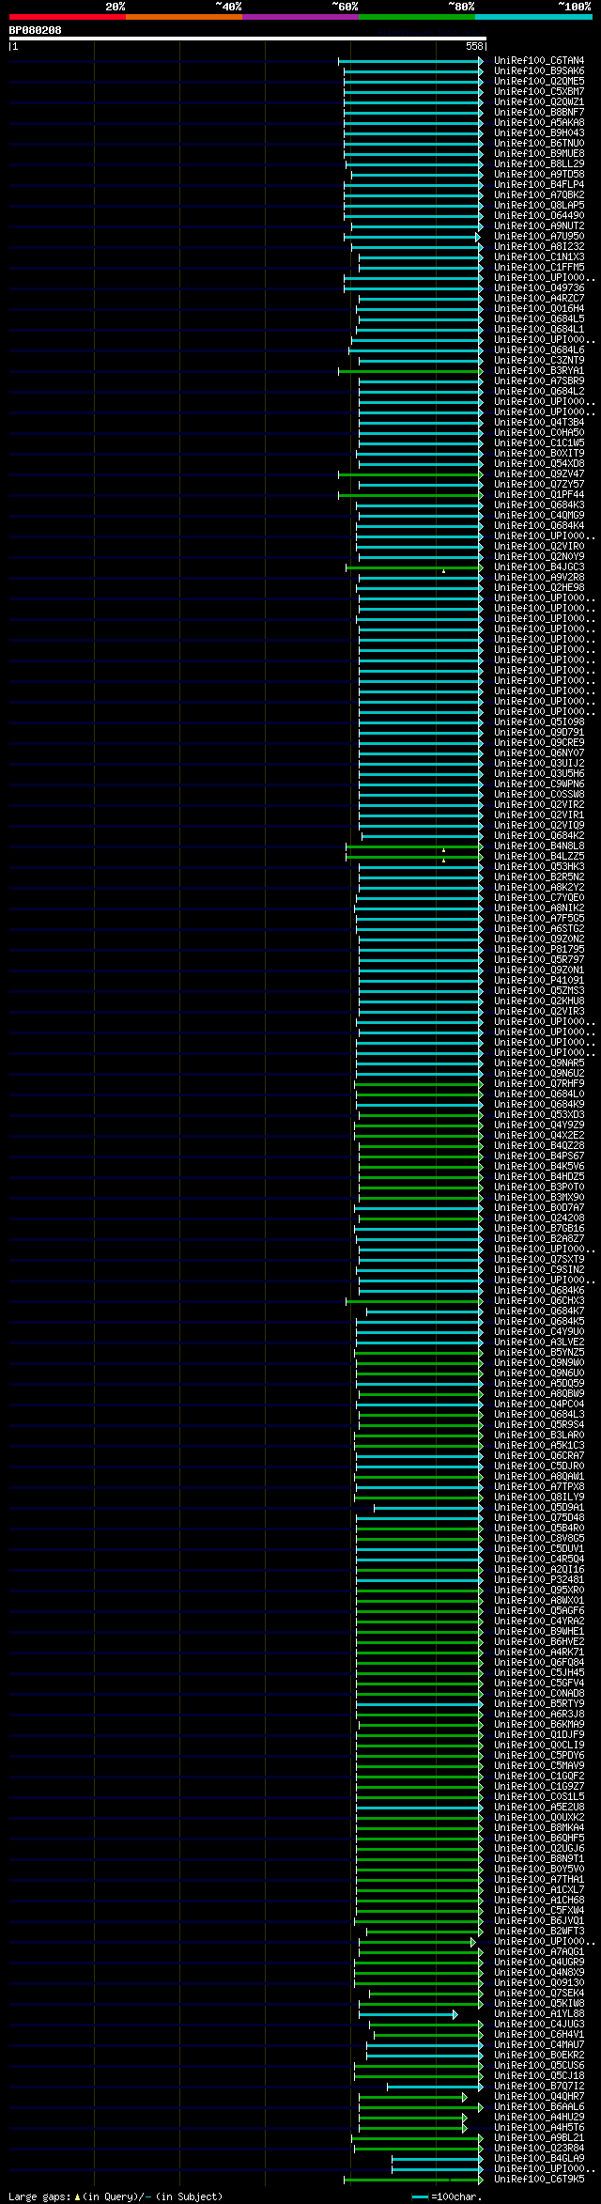
Task: Click the label UniRef100_C3ZNT9
Action: [x=539, y=360]
